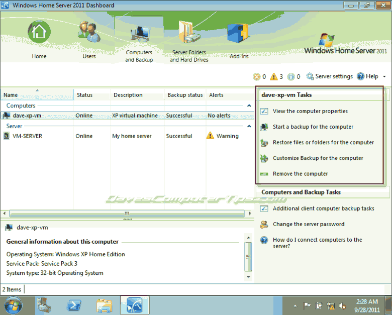Click the muted volume tray icon
The image size is (392, 315).
pyautogui.click(x=342, y=306)
